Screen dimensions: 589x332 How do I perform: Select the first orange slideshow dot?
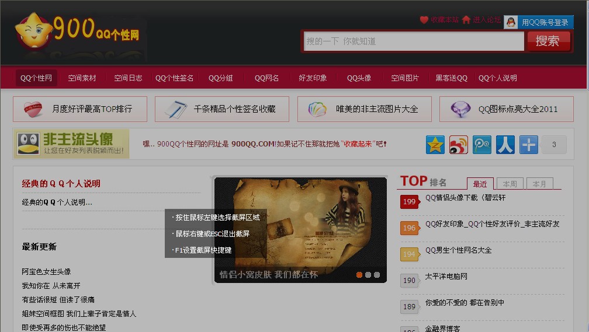click(x=359, y=275)
